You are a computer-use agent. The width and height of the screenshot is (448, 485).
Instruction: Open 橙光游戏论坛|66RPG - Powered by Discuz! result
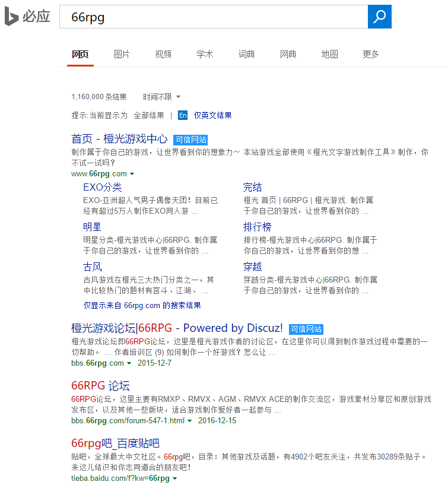coord(177,328)
